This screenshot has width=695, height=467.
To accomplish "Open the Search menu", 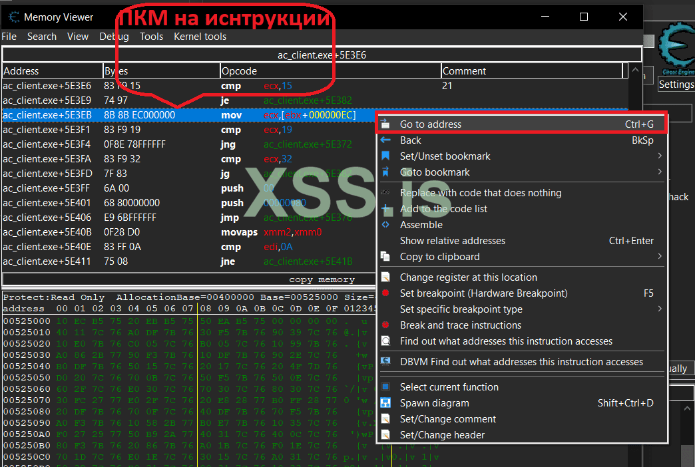I will tap(42, 37).
